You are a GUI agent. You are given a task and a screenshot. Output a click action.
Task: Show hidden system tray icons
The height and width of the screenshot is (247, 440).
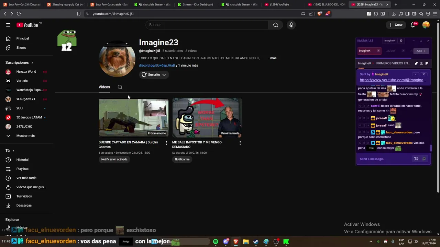click(x=371, y=242)
